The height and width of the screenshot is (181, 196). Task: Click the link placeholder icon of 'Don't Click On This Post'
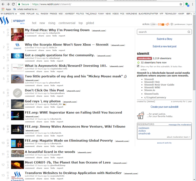[17, 93]
